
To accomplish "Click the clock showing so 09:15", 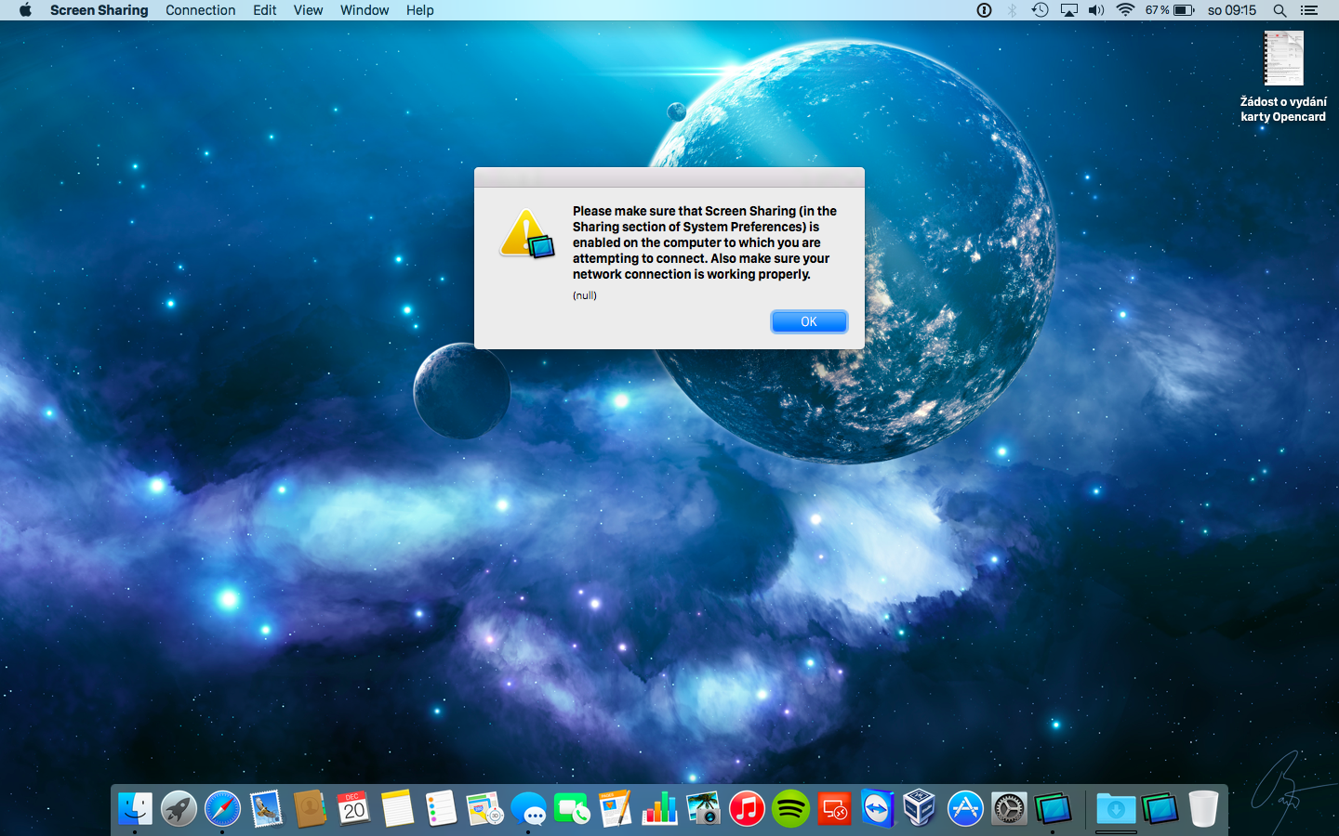I will [1232, 10].
